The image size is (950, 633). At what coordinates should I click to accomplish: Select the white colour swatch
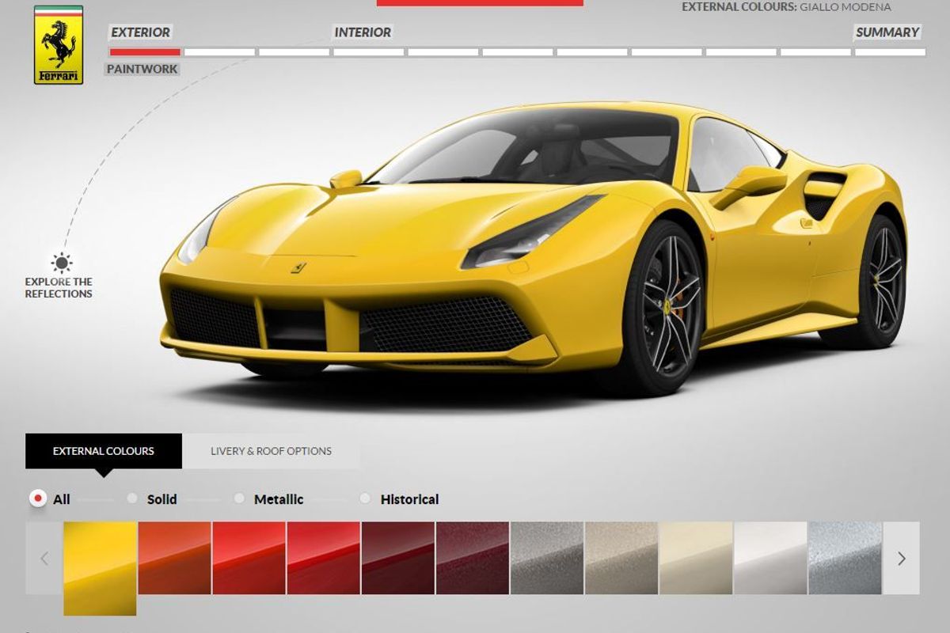point(769,558)
